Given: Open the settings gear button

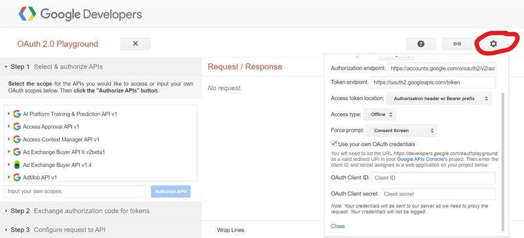Looking at the screenshot, I should pyautogui.click(x=493, y=44).
